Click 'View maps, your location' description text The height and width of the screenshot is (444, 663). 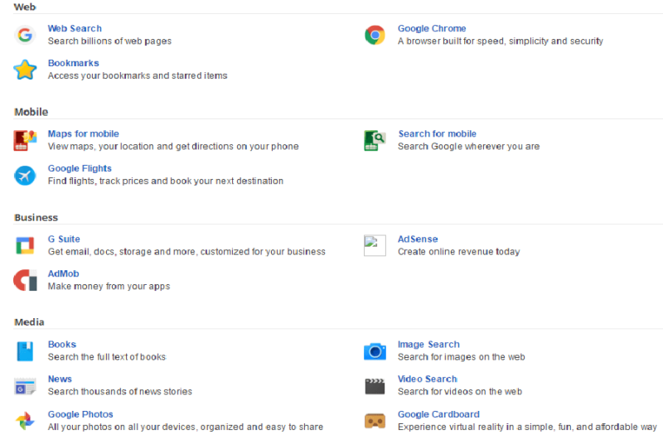click(x=173, y=146)
